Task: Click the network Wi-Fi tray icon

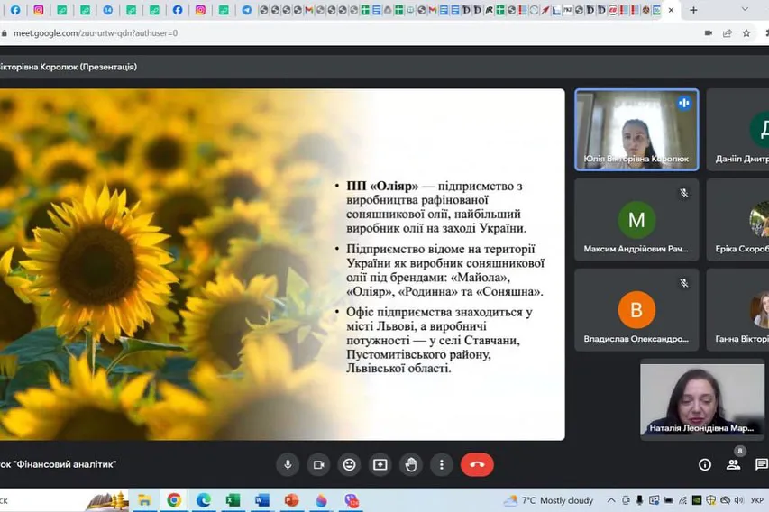Action: [x=682, y=500]
